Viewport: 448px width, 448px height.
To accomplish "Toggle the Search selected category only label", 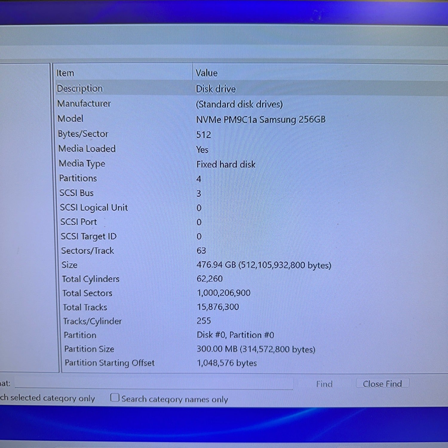I will click(x=48, y=398).
